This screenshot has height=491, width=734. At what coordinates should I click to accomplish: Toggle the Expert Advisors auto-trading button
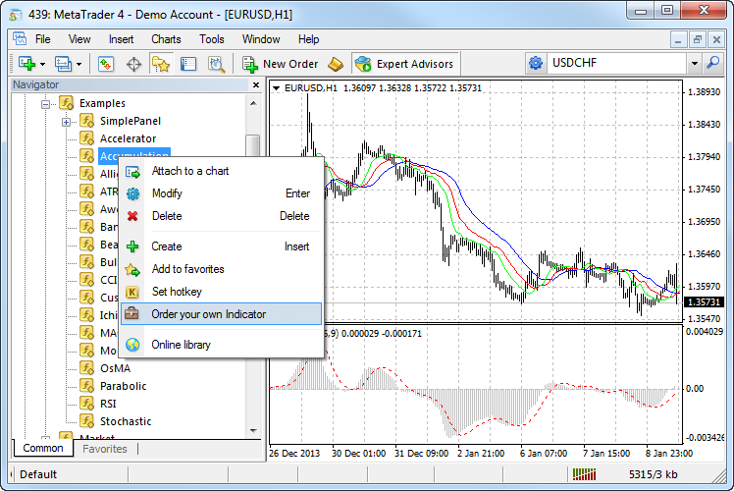[x=404, y=64]
